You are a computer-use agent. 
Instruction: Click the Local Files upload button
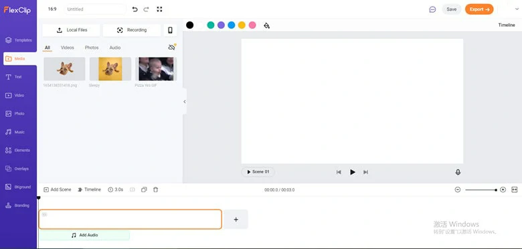[x=71, y=30]
